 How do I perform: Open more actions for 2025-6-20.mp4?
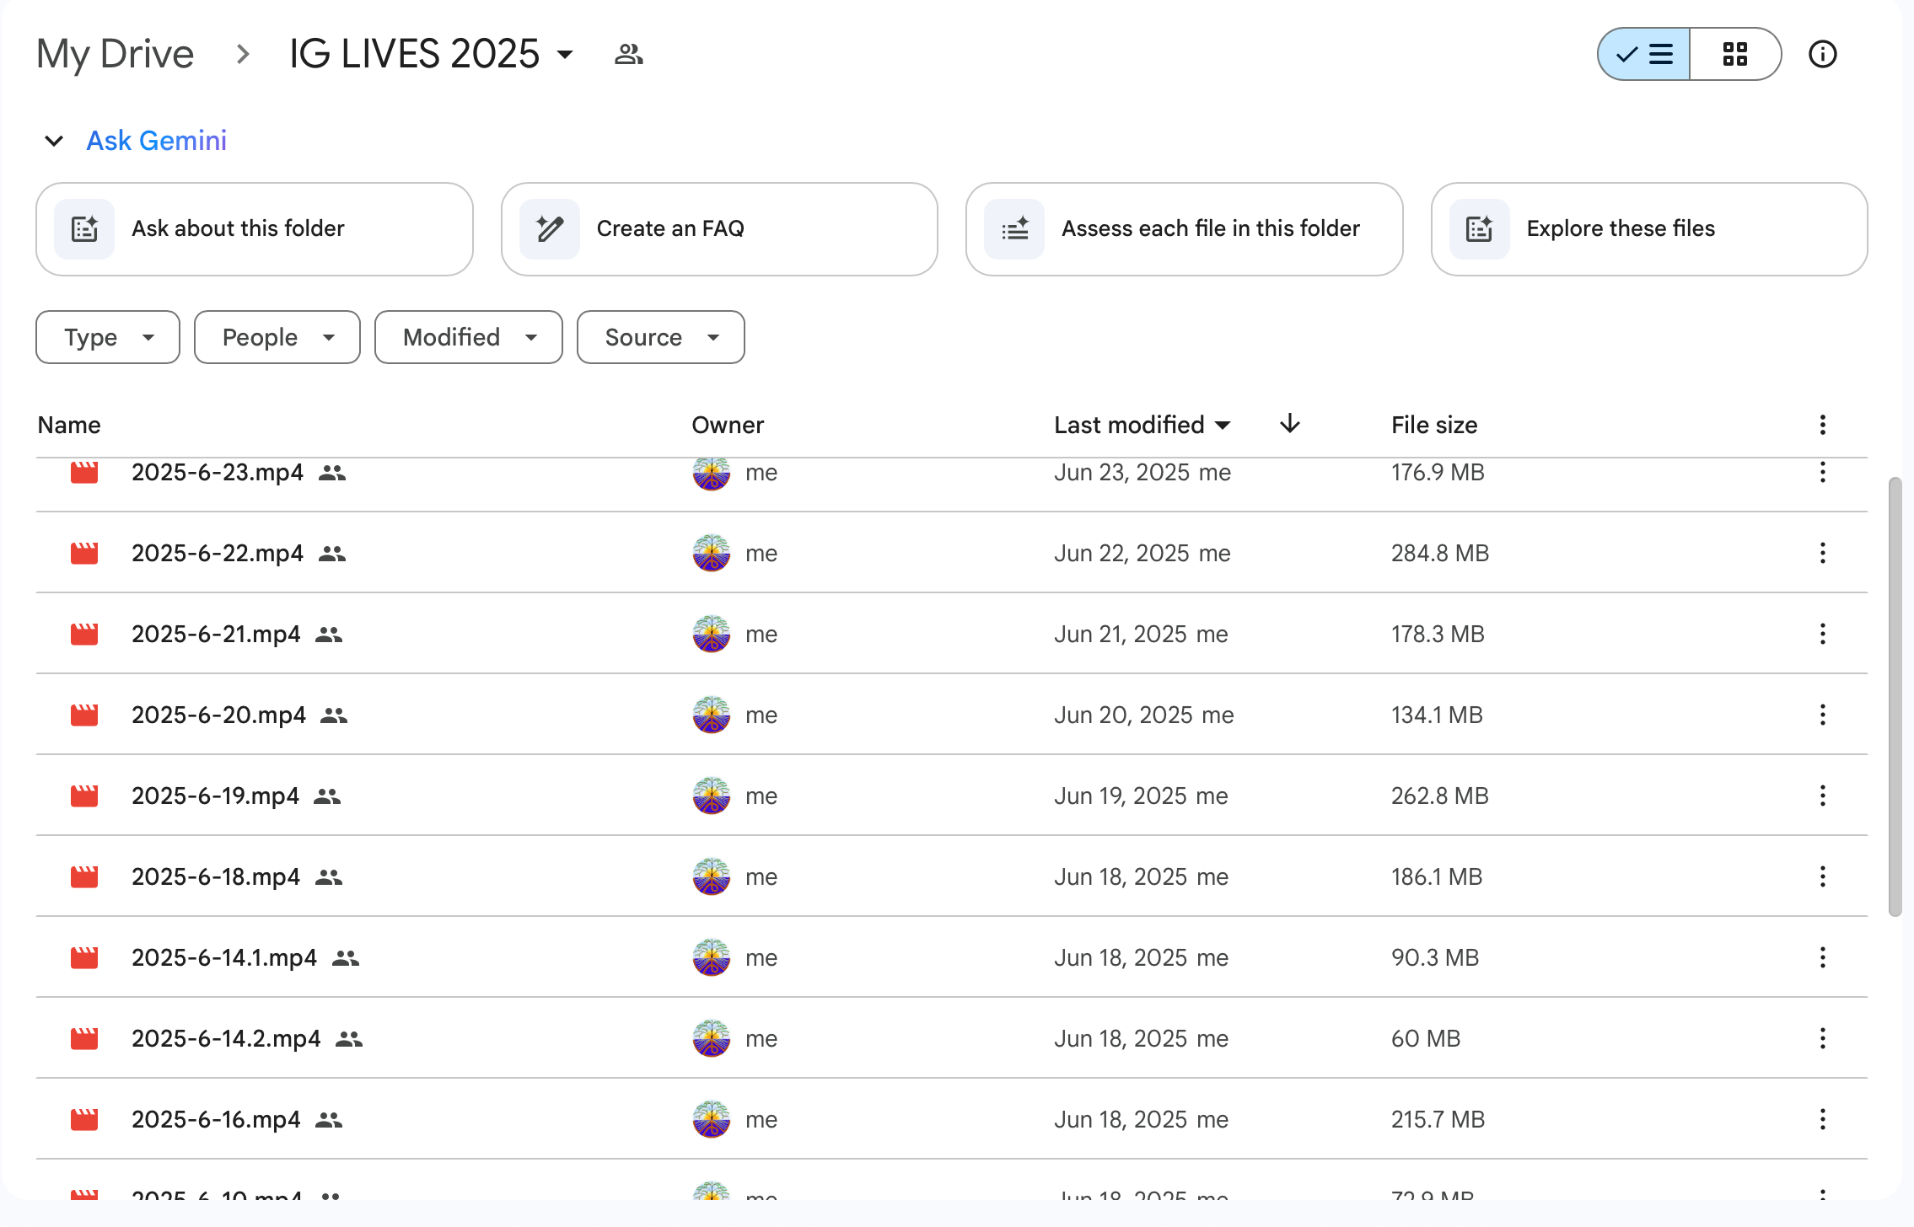[1822, 715]
